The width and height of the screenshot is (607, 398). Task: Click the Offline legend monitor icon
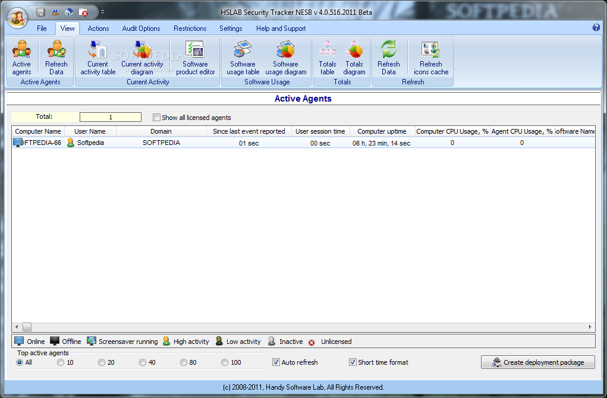[x=55, y=341]
